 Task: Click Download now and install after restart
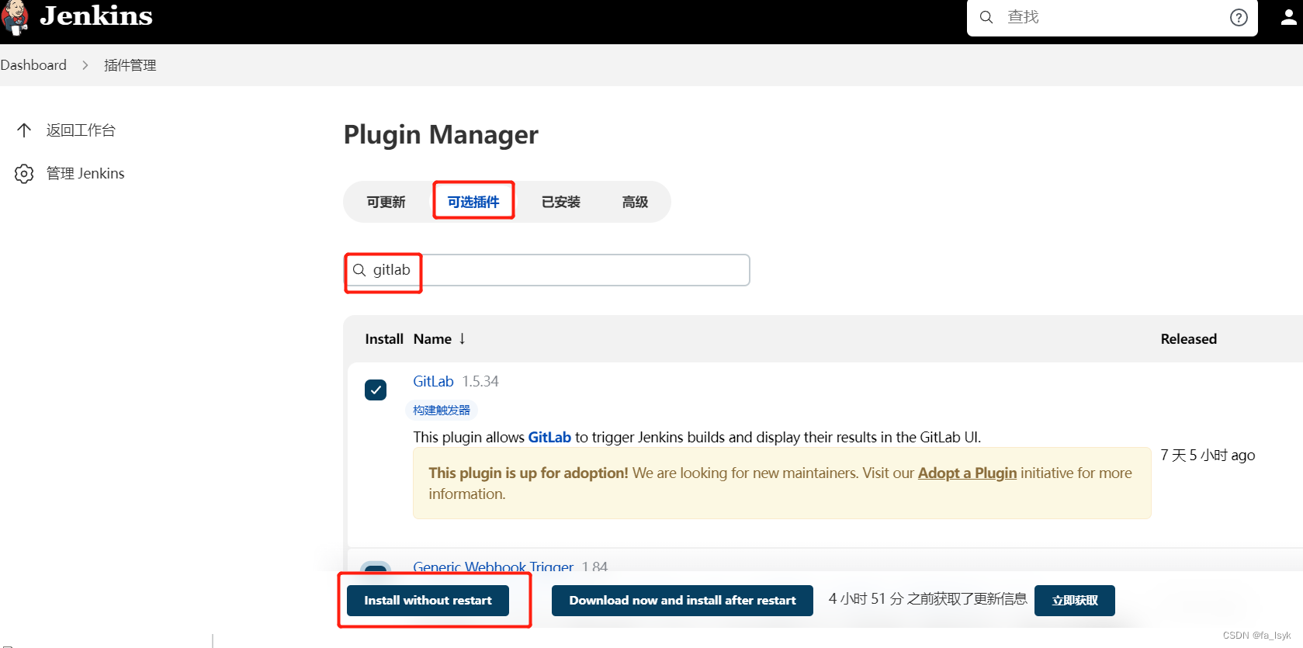(682, 601)
